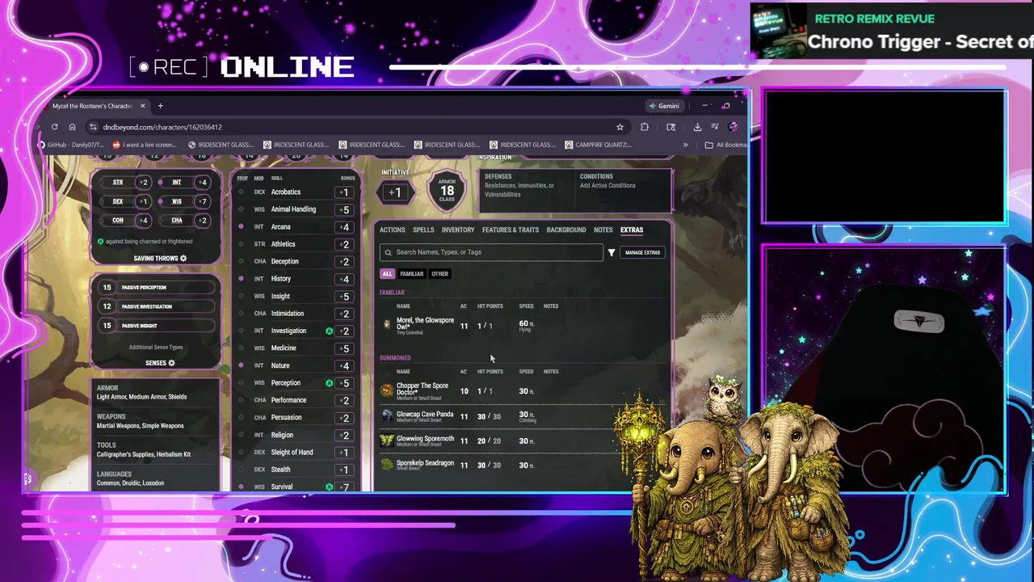Click the Glowwing Sporemoth portrait icon

[x=387, y=441]
